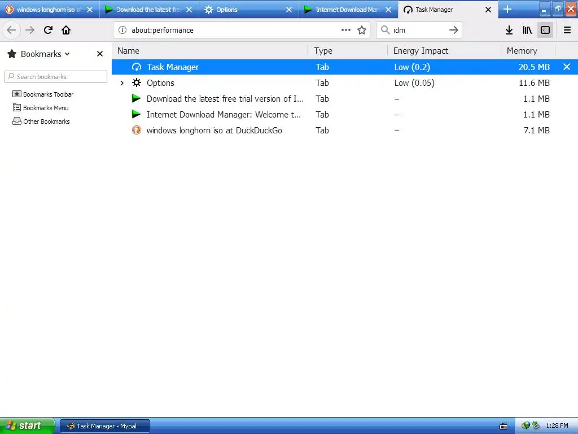Expand the Options row details
The height and width of the screenshot is (434, 578).
pos(122,83)
